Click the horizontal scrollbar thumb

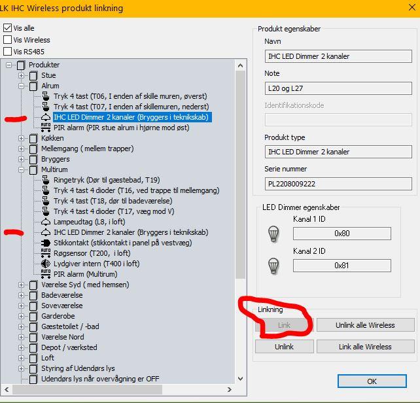tap(87, 389)
